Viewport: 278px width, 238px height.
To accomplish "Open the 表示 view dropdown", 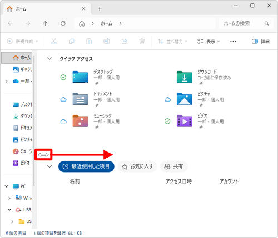I will pos(209,42).
